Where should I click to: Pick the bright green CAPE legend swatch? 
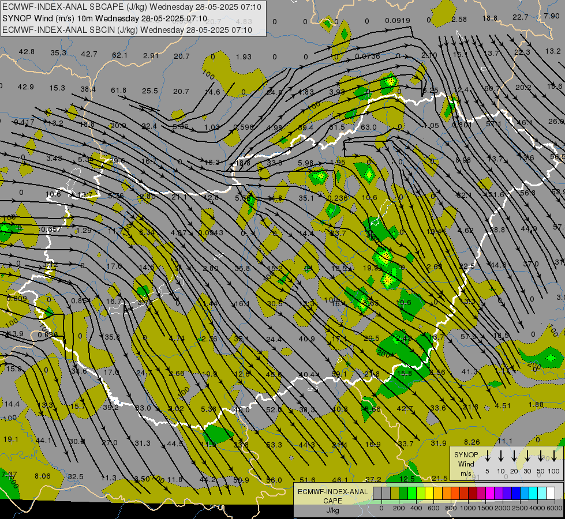[412, 493]
